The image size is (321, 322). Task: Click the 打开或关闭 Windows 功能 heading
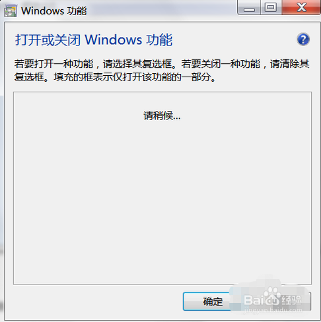click(94, 40)
